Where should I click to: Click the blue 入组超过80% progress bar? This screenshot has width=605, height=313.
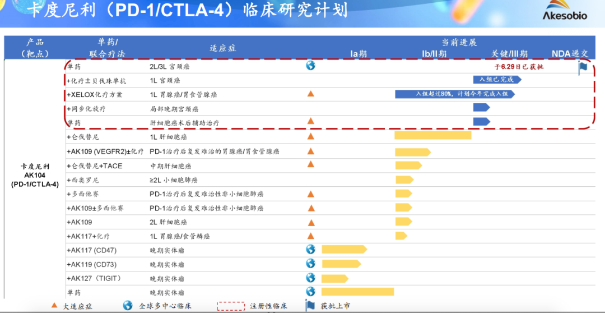click(x=455, y=94)
